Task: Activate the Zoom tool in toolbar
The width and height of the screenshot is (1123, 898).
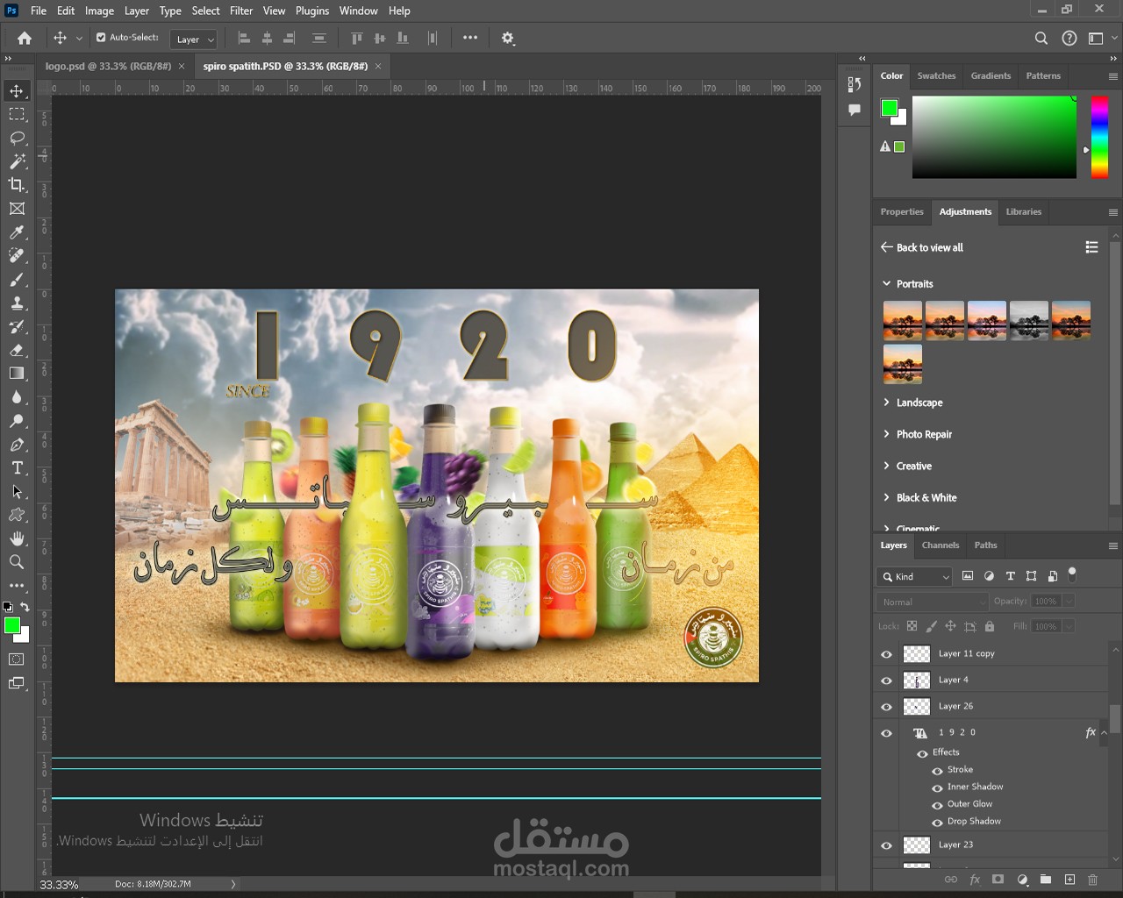Action: pos(17,562)
